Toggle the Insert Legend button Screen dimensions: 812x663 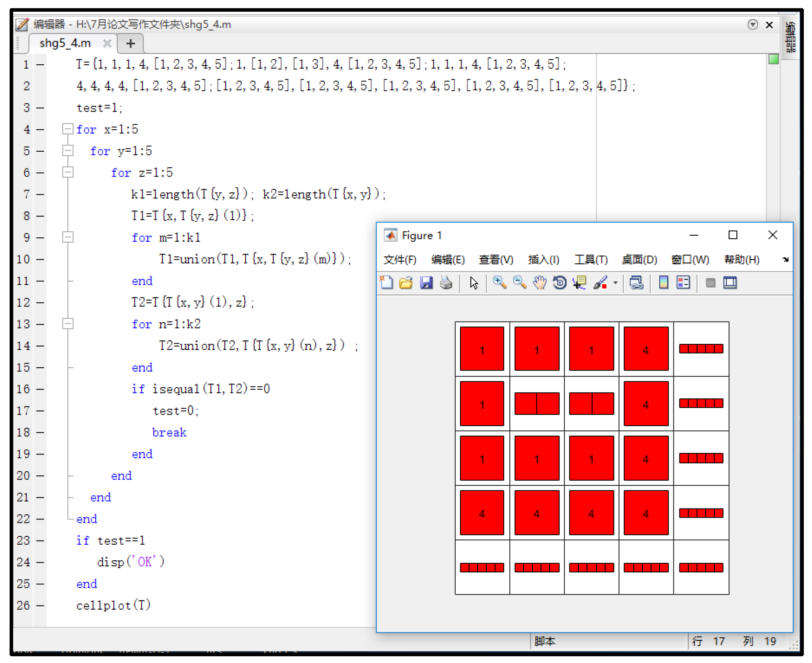pyautogui.click(x=683, y=283)
